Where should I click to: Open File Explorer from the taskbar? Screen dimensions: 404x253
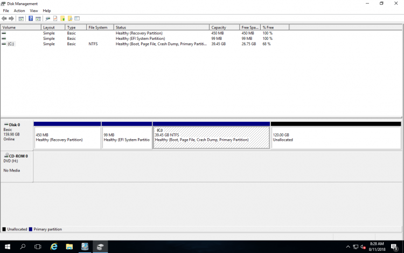click(x=69, y=247)
